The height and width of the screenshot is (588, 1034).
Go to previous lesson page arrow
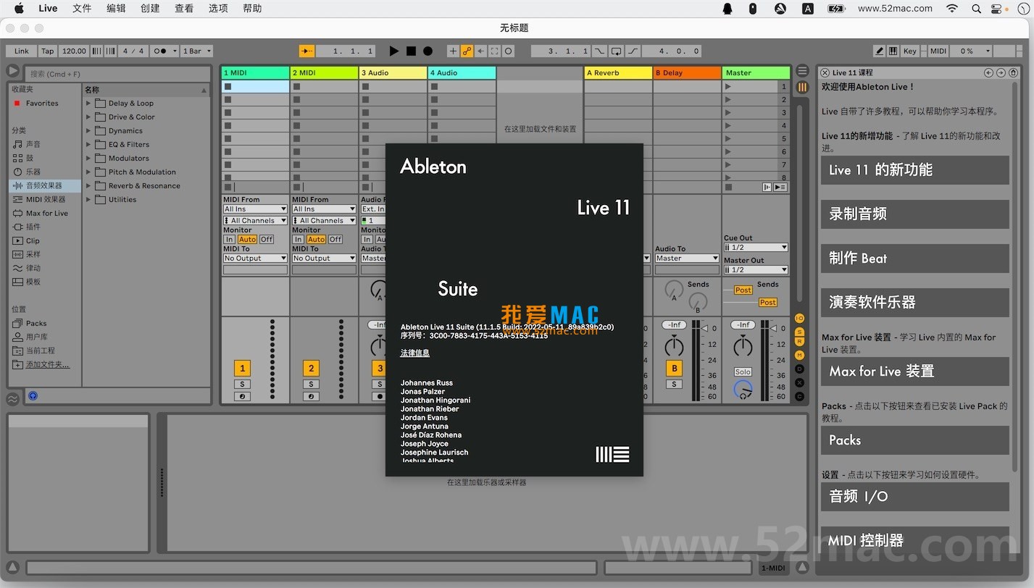(988, 72)
